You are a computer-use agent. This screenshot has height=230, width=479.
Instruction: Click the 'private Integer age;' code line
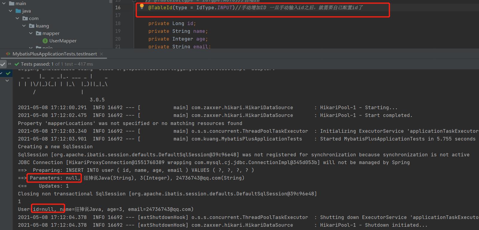tap(178, 39)
